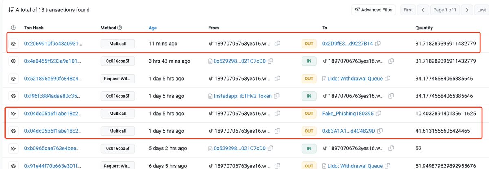489x169 pixels.
Task: Copy the From address in the 0x83A1A1...d4C4829D row
Action: coord(277,131)
